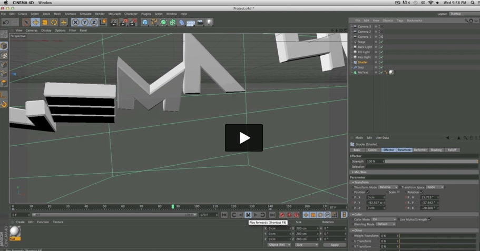This screenshot has height=251, width=480.
Task: Open the Simulate menu
Action: (85, 14)
